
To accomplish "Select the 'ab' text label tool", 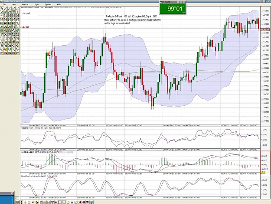I will point(17,42).
